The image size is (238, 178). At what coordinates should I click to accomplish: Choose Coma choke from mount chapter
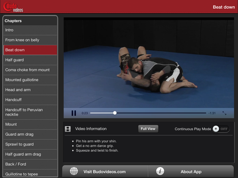click(x=30, y=70)
